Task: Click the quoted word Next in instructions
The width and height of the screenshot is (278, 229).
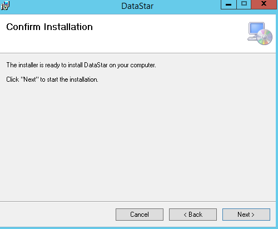Action: tap(29, 79)
